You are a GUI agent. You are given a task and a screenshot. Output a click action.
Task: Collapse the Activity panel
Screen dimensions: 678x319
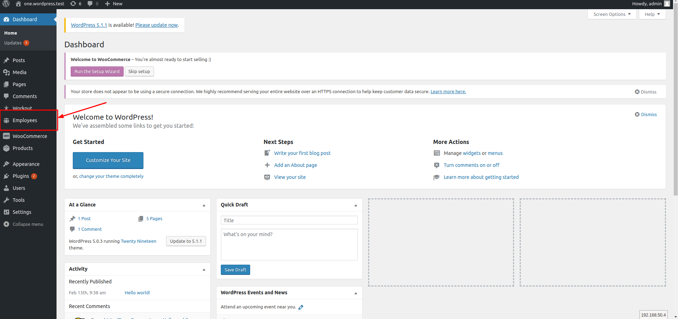click(204, 270)
